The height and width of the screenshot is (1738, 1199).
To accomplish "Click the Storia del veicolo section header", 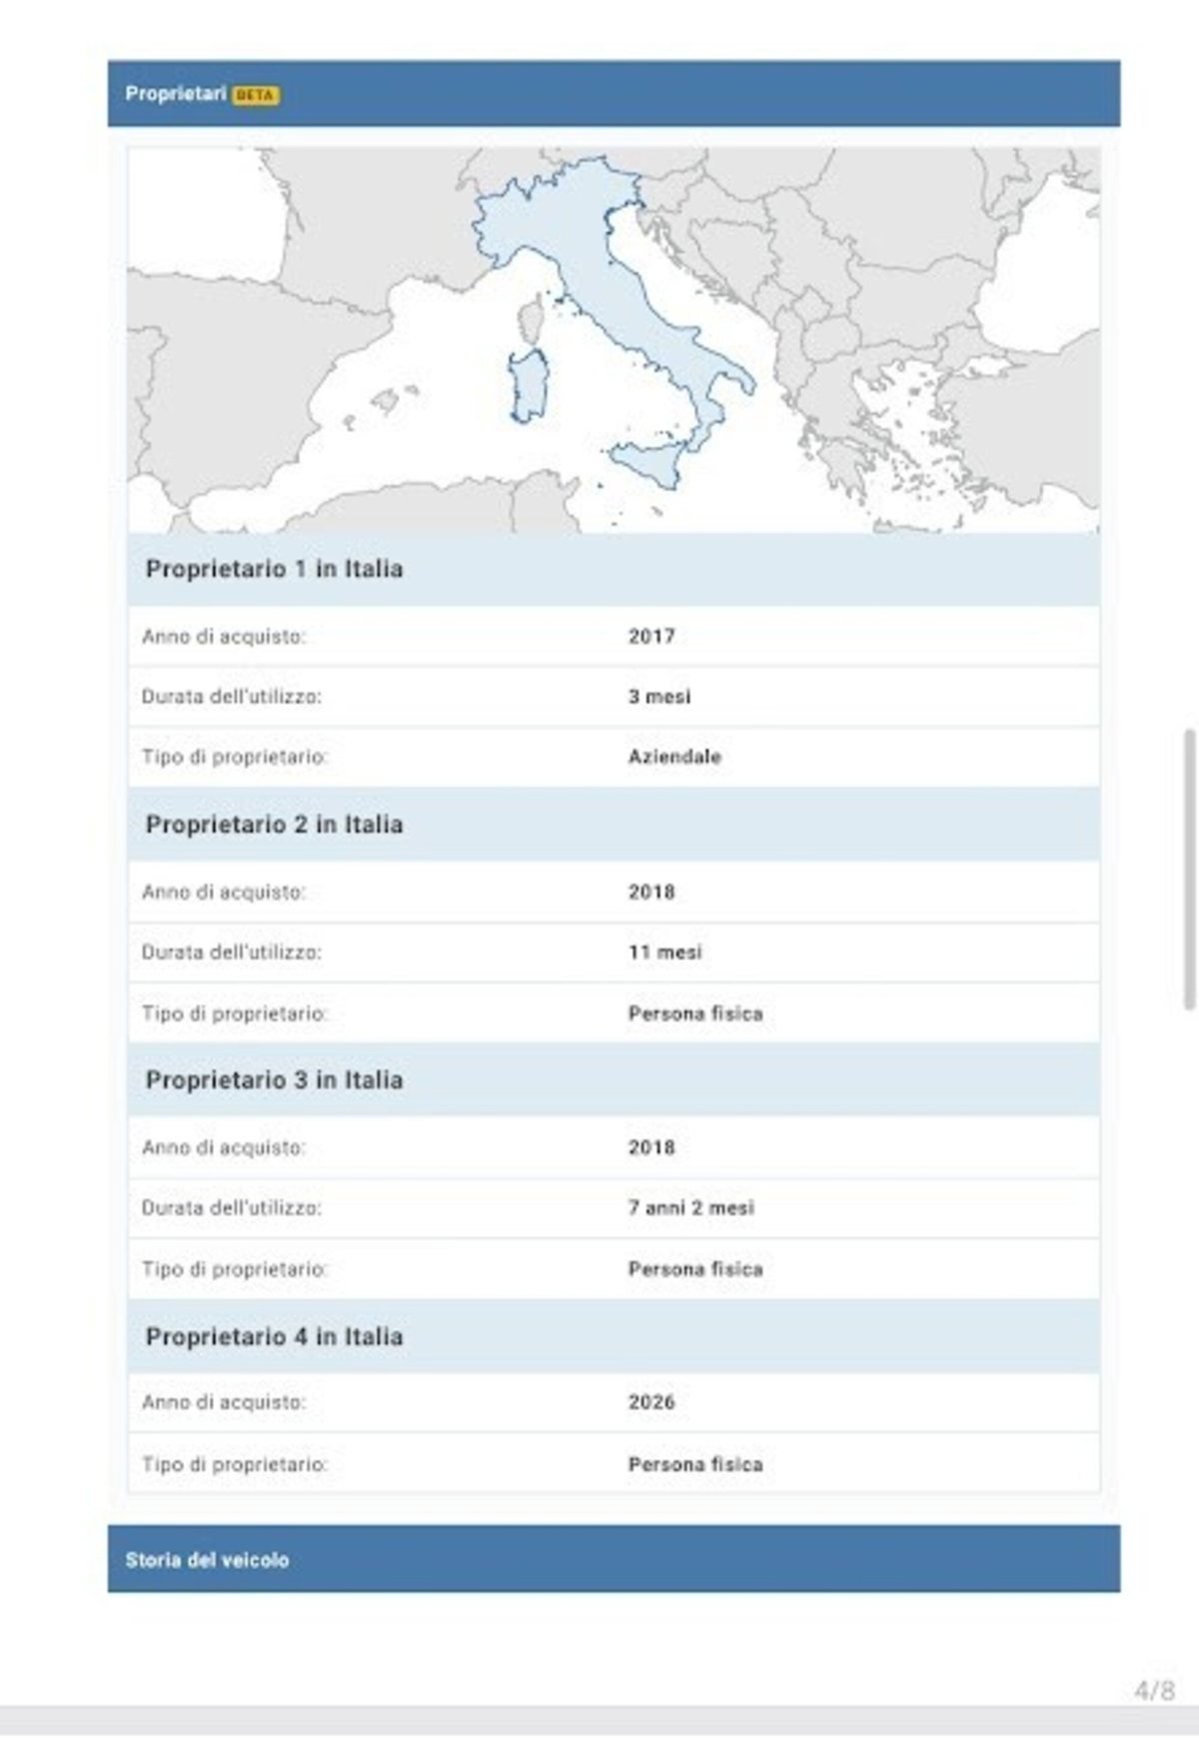I will tap(613, 1559).
